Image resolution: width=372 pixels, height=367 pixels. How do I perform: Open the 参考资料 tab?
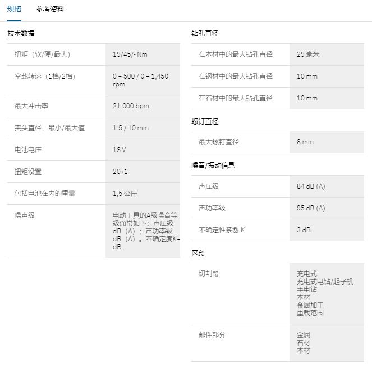(50, 9)
